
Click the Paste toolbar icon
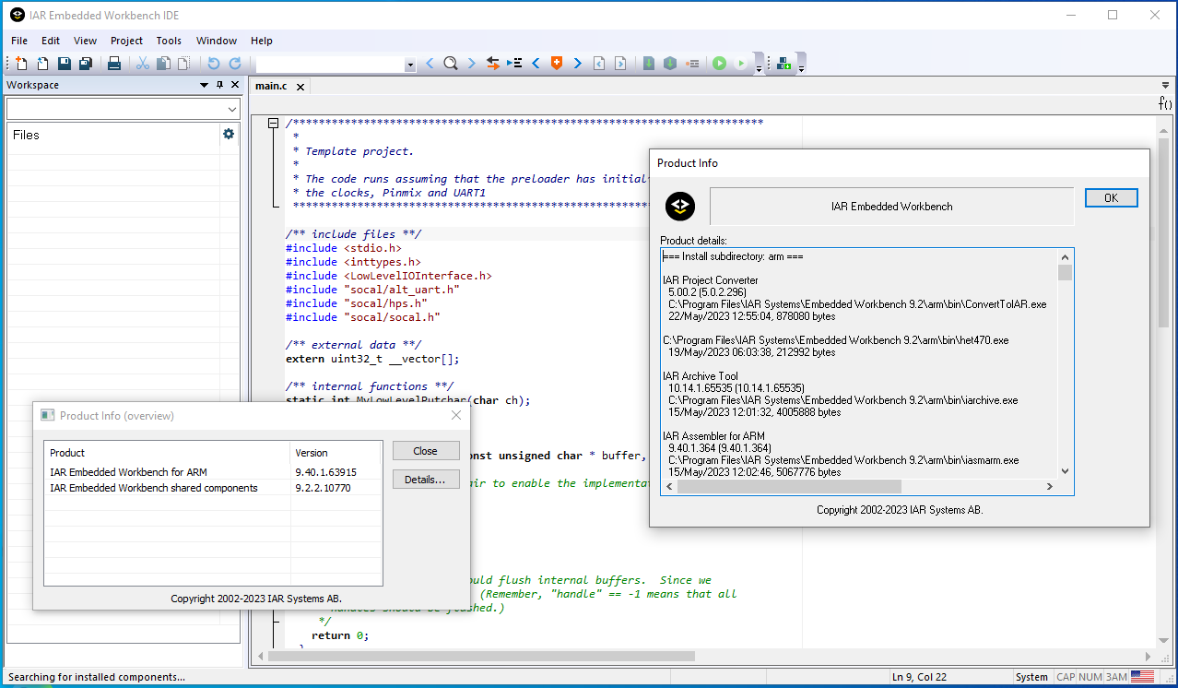pos(183,64)
